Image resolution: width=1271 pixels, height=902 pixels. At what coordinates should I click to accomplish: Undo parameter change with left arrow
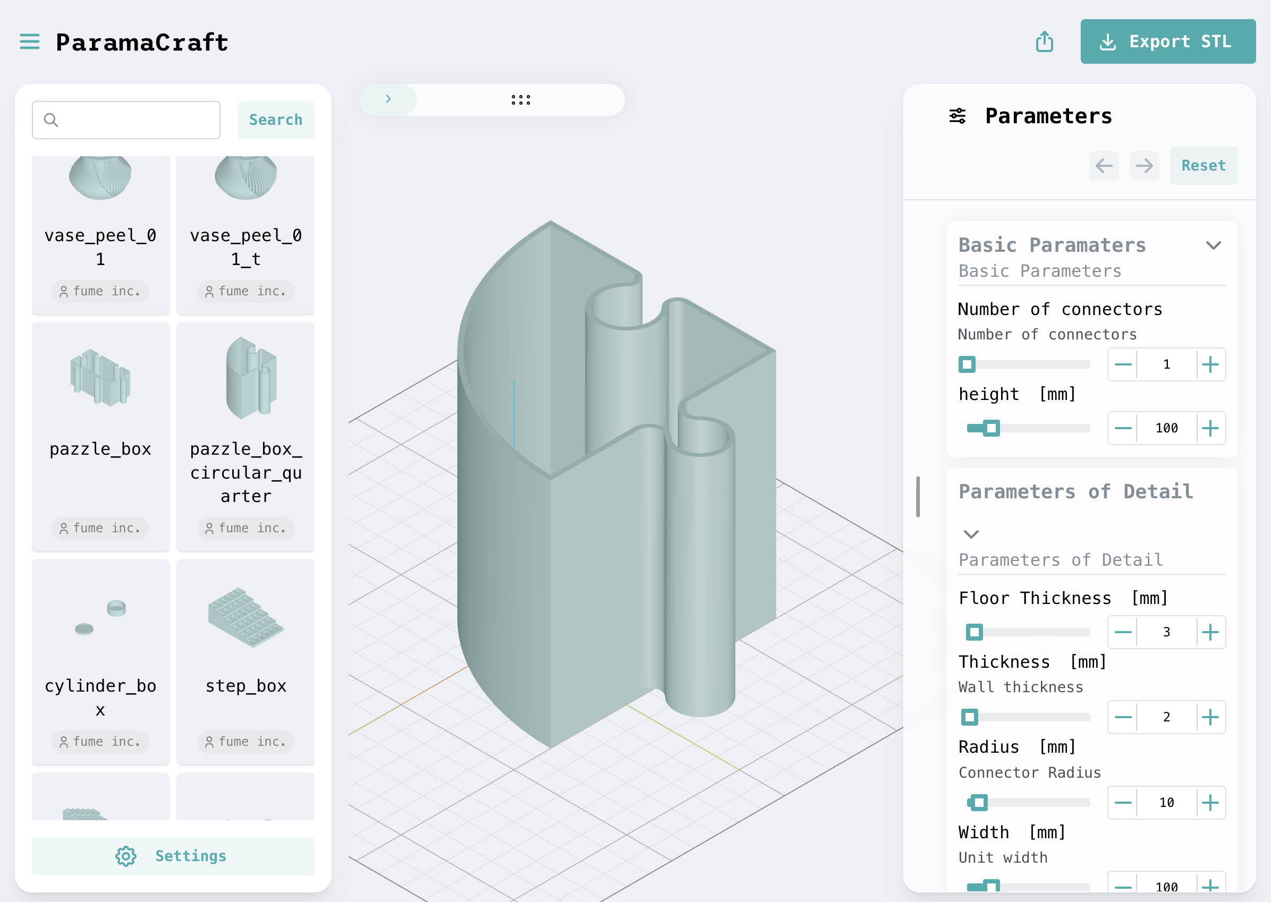[x=1104, y=166]
